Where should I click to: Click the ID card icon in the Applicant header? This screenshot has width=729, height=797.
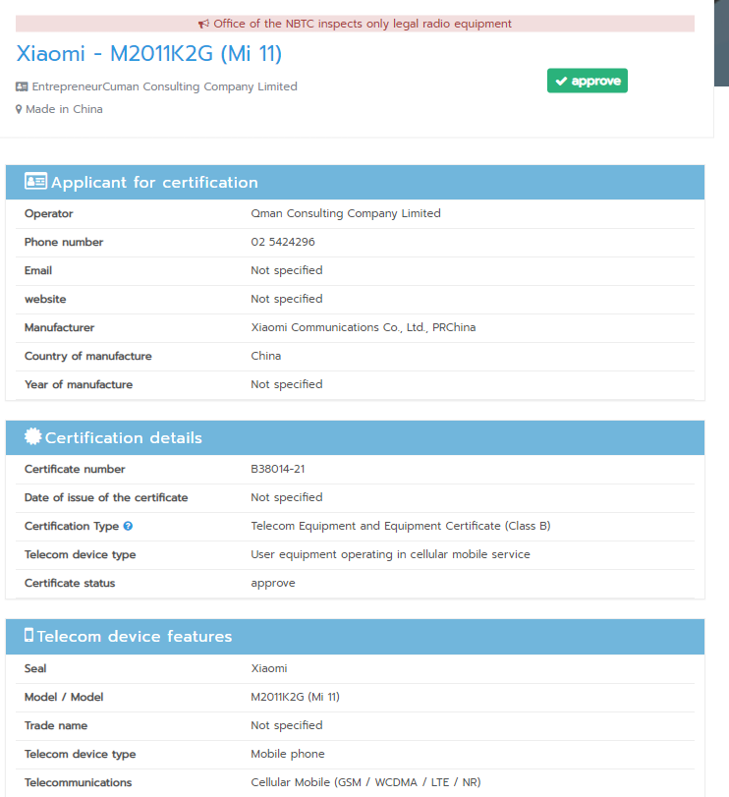[35, 182]
